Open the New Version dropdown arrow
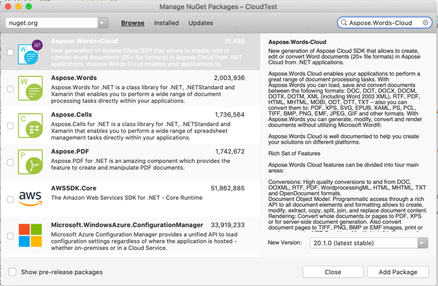This screenshot has width=438, height=286. pos(422,243)
